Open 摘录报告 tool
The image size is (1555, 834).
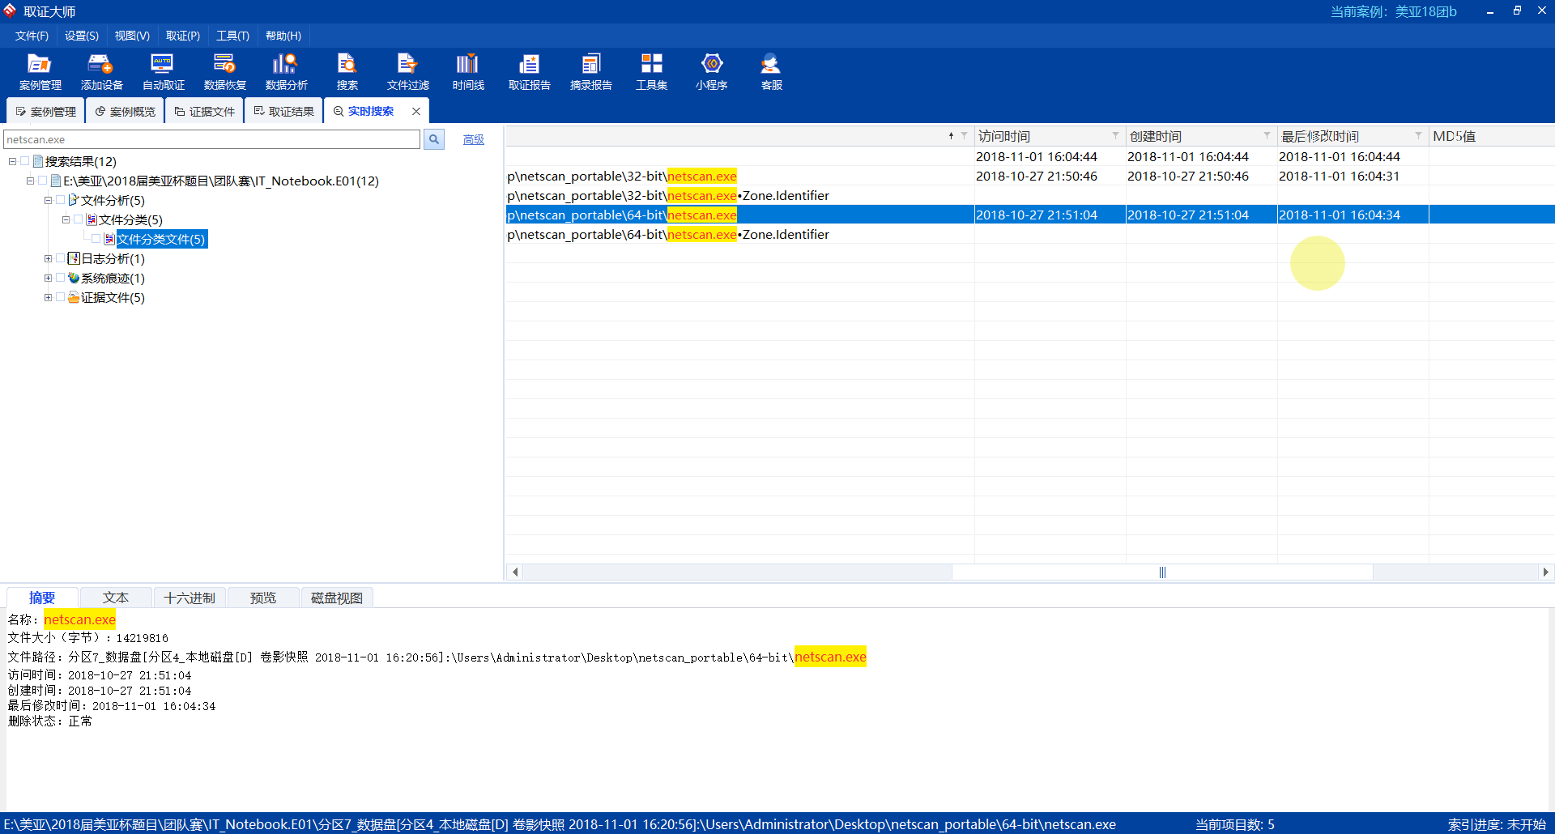point(590,72)
